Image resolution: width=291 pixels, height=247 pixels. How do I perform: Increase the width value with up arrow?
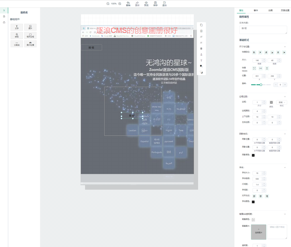tap(264, 59)
